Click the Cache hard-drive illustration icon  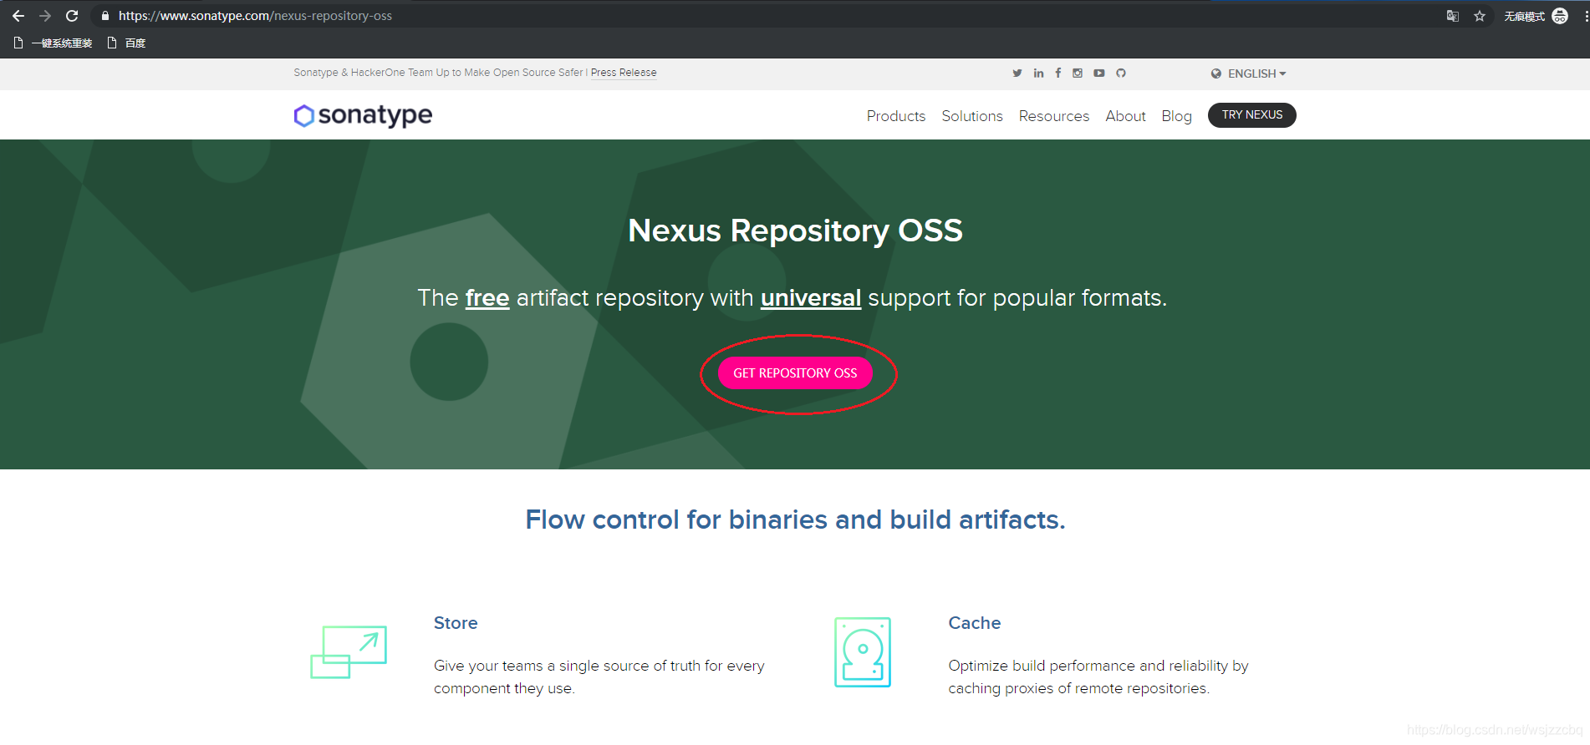pos(863,652)
